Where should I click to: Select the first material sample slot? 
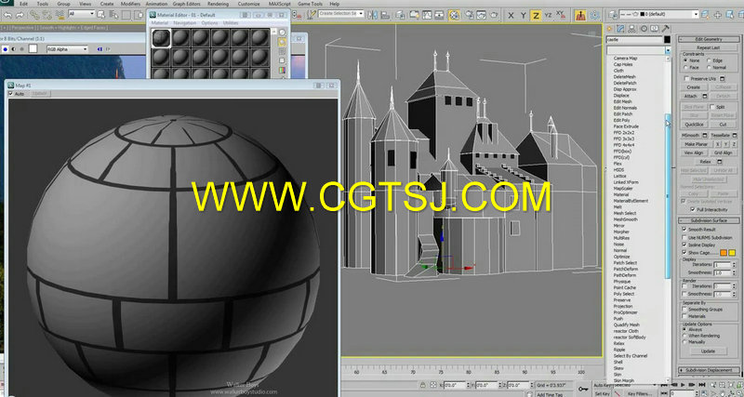(161, 37)
